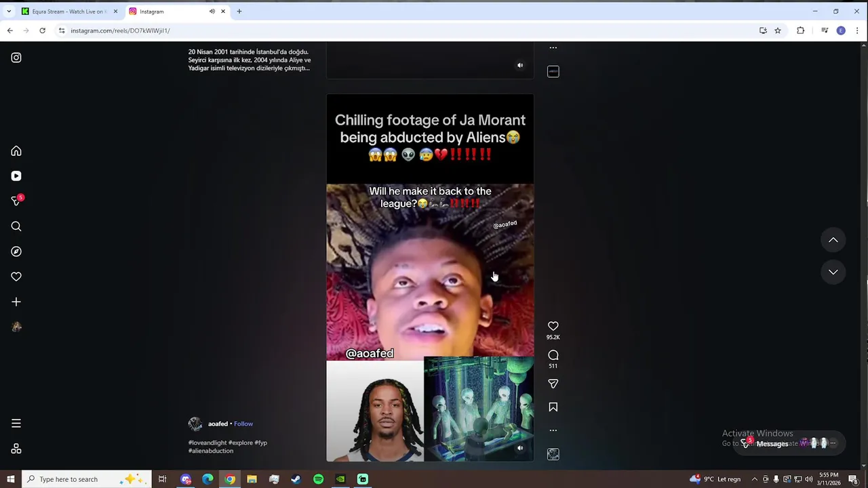
Task: Open the Windows Start menu
Action: (x=11, y=479)
